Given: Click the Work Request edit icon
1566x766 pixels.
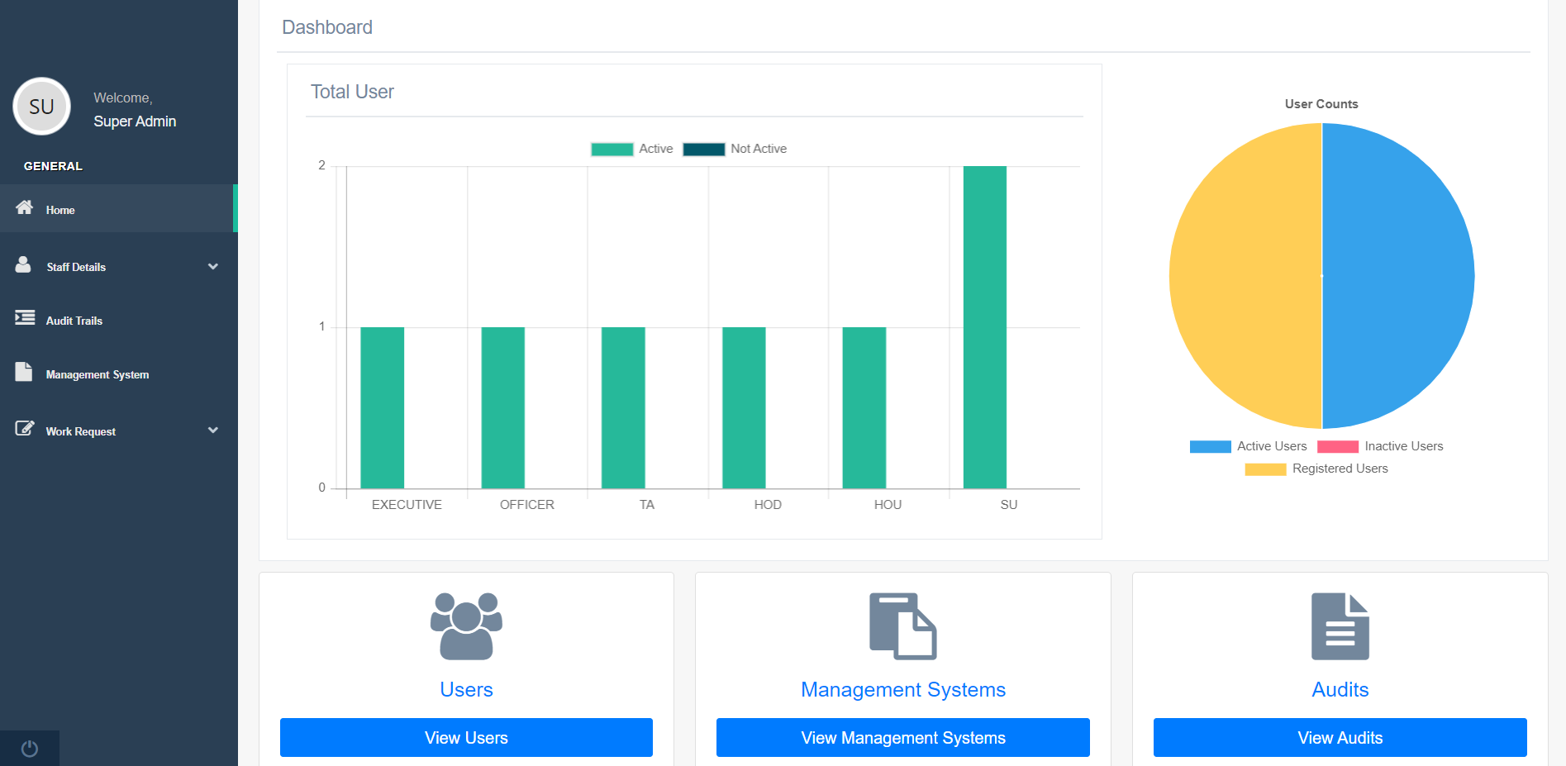Looking at the screenshot, I should coord(25,429).
